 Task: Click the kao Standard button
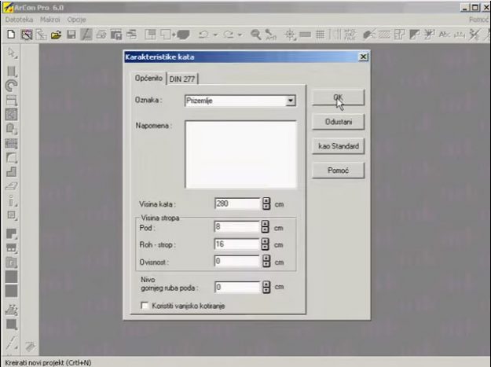(x=338, y=146)
